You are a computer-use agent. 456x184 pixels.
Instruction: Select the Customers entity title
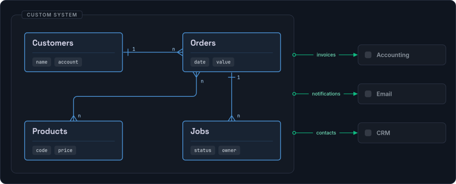click(x=52, y=43)
